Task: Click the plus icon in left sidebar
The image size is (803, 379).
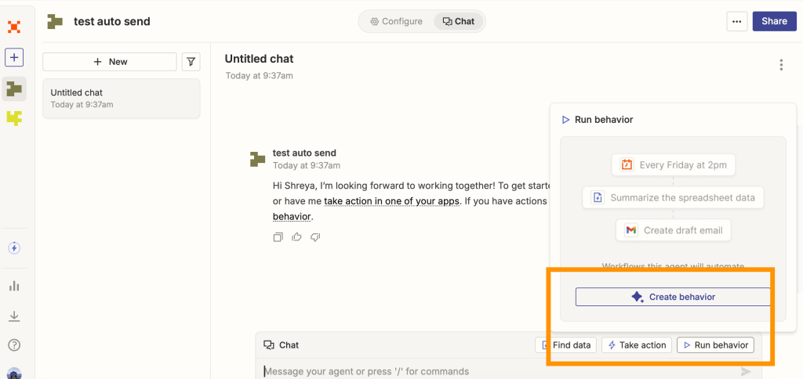Action: pos(14,58)
